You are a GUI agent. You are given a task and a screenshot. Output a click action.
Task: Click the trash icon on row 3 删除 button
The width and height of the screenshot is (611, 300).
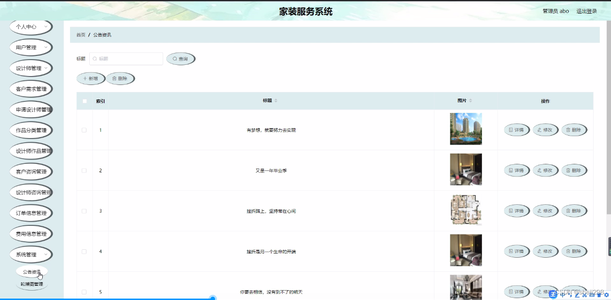point(568,211)
